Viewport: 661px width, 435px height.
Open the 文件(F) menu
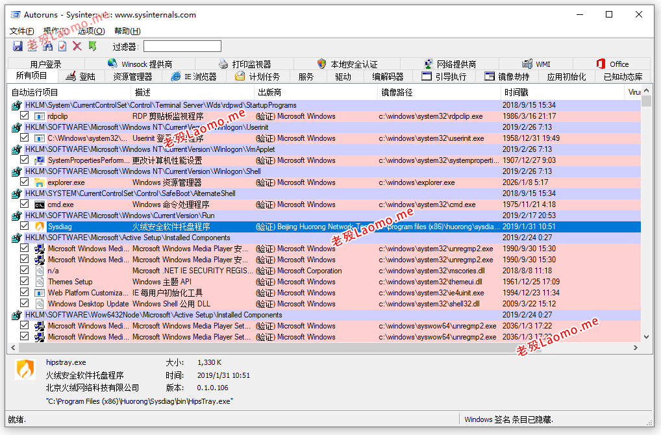point(22,31)
